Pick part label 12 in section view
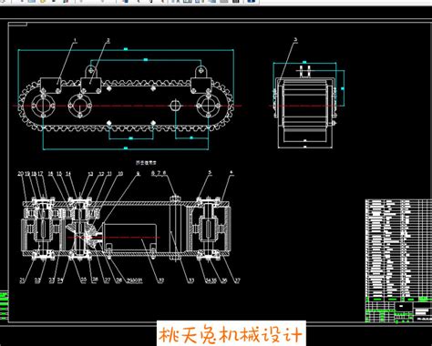This screenshot has width=432, height=346. point(101,174)
